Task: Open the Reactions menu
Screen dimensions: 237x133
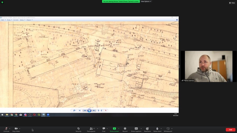Action: pos(147,130)
